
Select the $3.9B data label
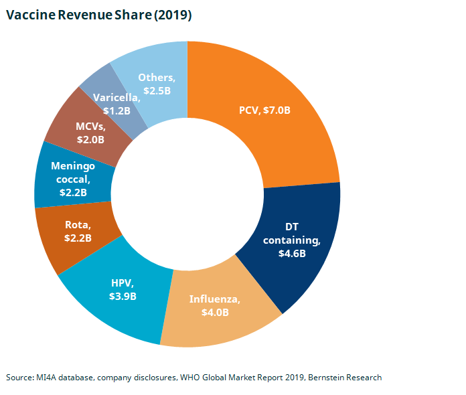[123, 296]
